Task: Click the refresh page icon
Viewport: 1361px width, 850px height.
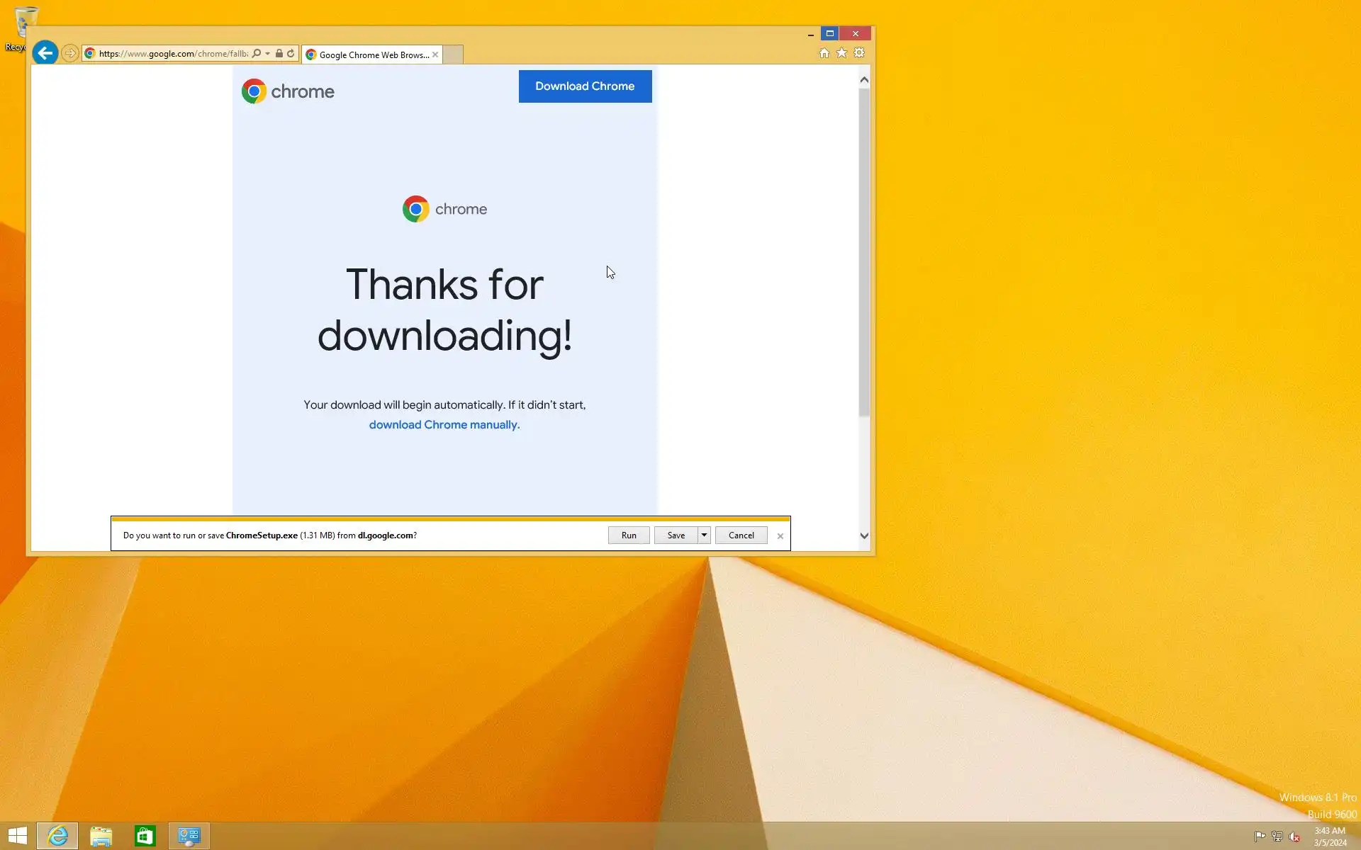Action: [291, 54]
